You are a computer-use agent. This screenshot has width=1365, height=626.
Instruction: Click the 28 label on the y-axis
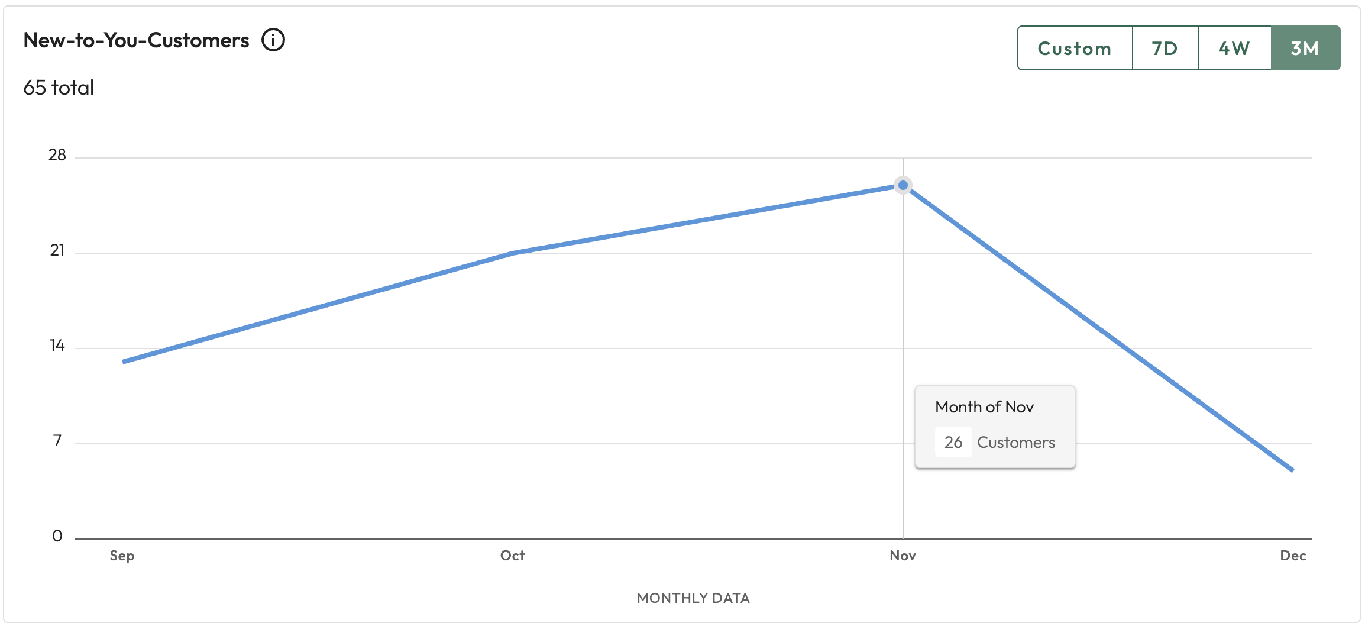tap(57, 155)
